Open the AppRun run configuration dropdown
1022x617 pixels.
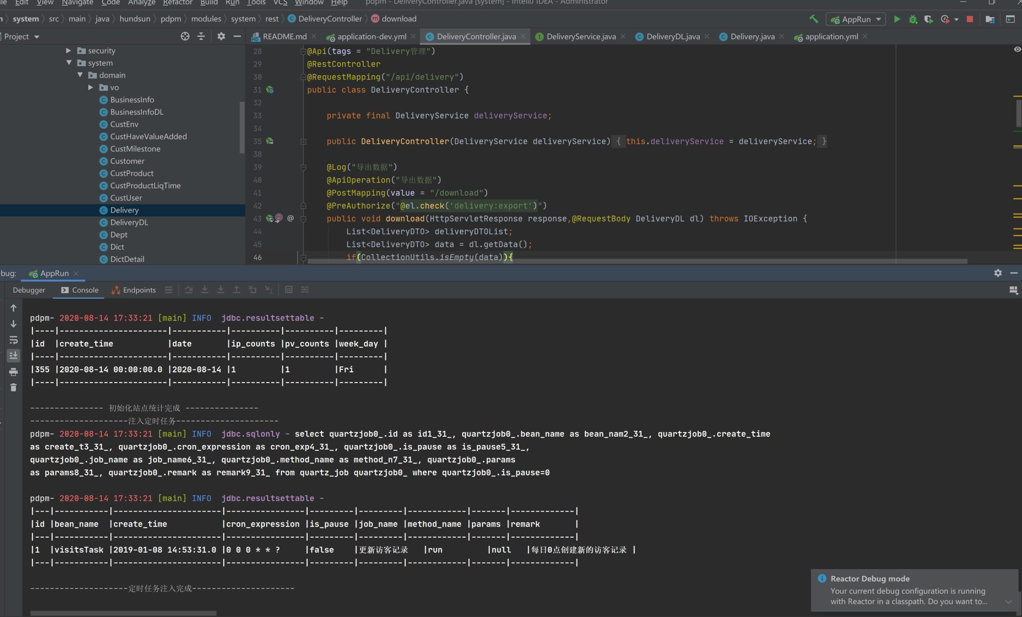[x=856, y=19]
